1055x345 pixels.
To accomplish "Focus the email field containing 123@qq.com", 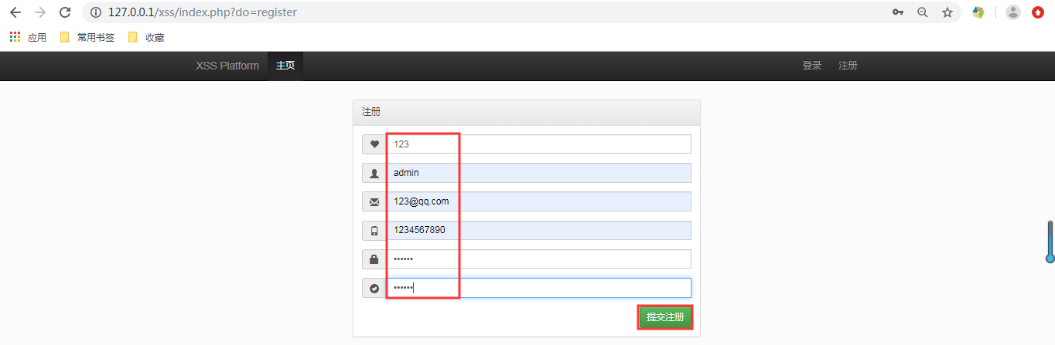I will coord(538,201).
